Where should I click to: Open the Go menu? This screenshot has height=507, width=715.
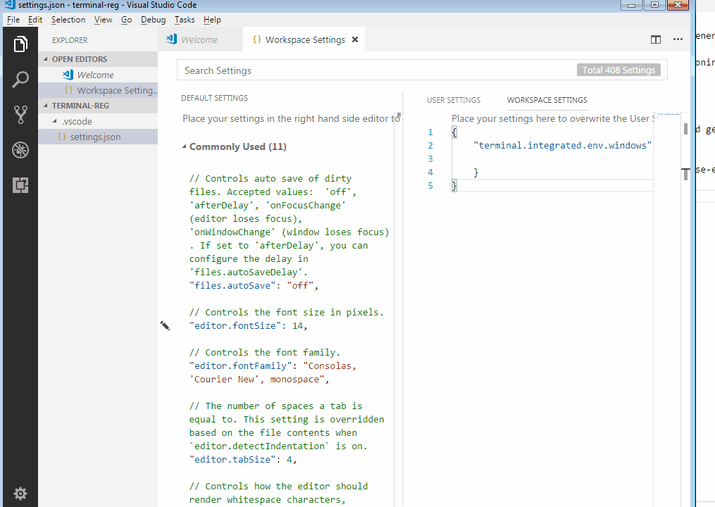pos(126,20)
